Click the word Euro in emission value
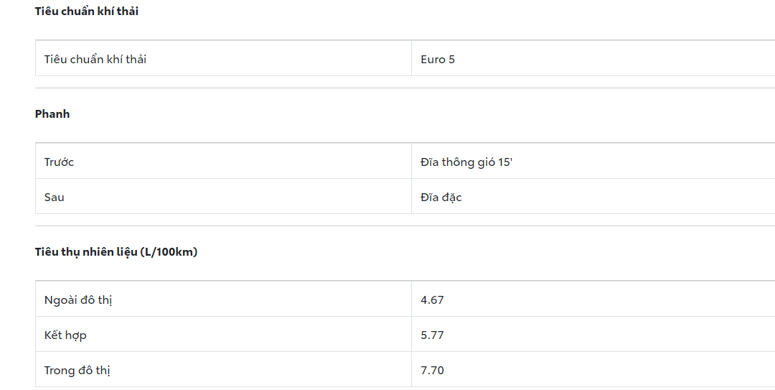 (x=433, y=60)
